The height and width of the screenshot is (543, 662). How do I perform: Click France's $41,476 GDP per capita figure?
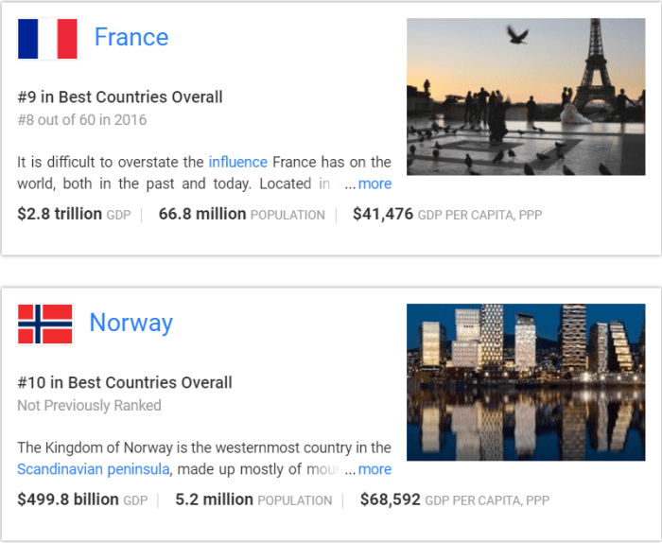[x=383, y=214]
